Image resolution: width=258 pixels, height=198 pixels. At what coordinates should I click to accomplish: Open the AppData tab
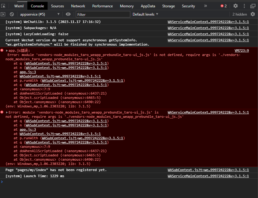coord(148,6)
